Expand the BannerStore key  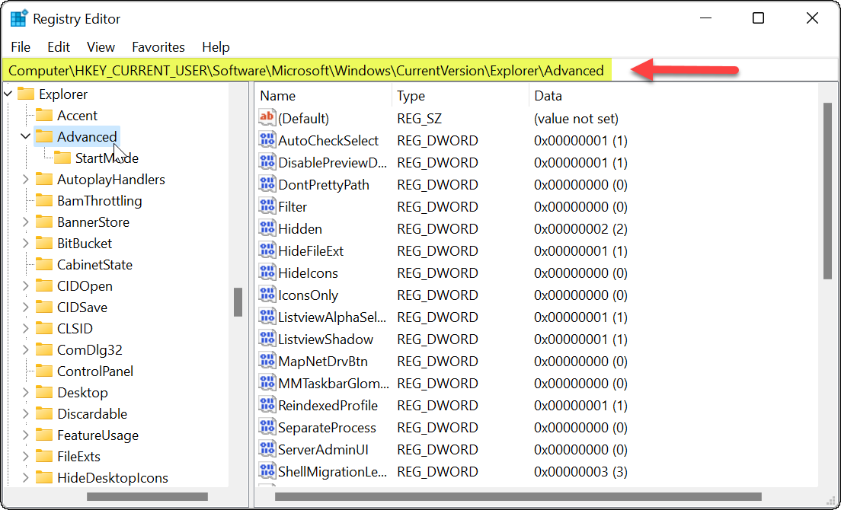pos(25,222)
